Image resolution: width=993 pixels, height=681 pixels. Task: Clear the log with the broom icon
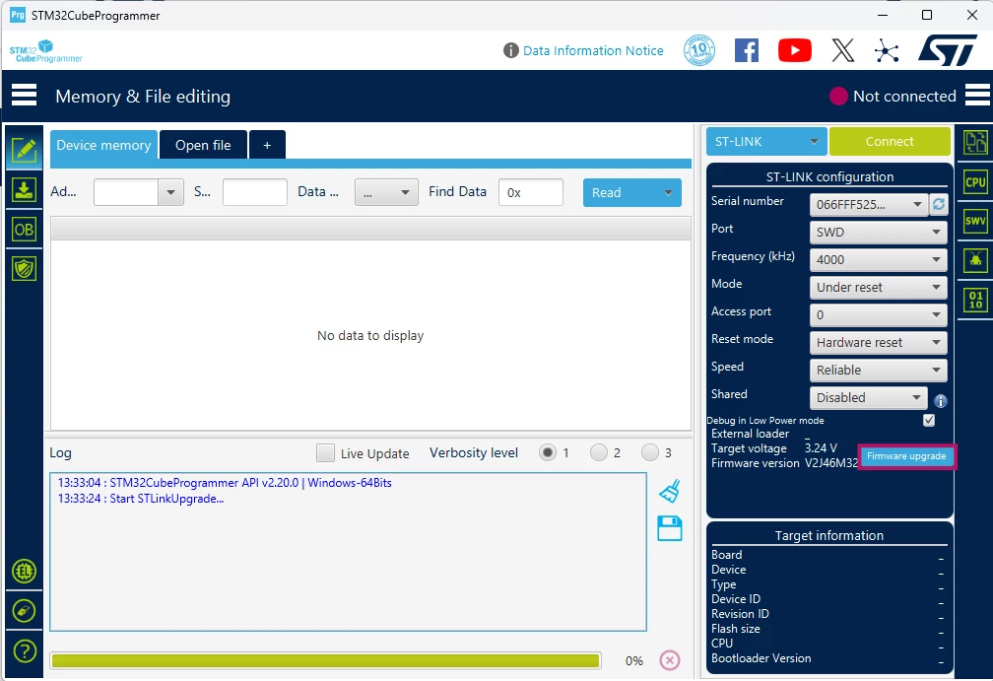tap(670, 491)
